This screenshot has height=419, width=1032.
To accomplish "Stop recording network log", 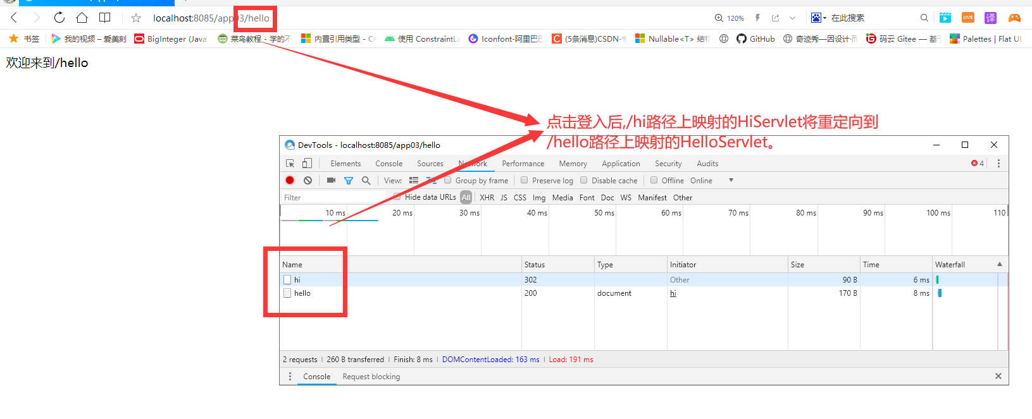I will (x=290, y=180).
